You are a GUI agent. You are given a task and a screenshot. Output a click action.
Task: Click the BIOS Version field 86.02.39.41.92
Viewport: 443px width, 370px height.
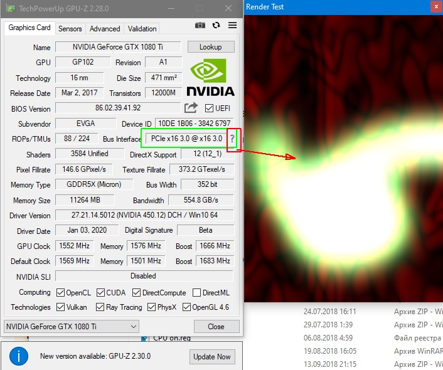tap(118, 108)
